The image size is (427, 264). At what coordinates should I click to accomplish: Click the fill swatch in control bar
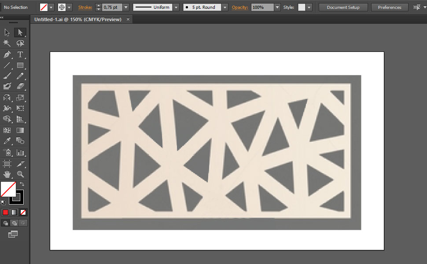point(44,7)
